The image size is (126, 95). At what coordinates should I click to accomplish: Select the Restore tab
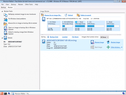[x=10, y=7]
